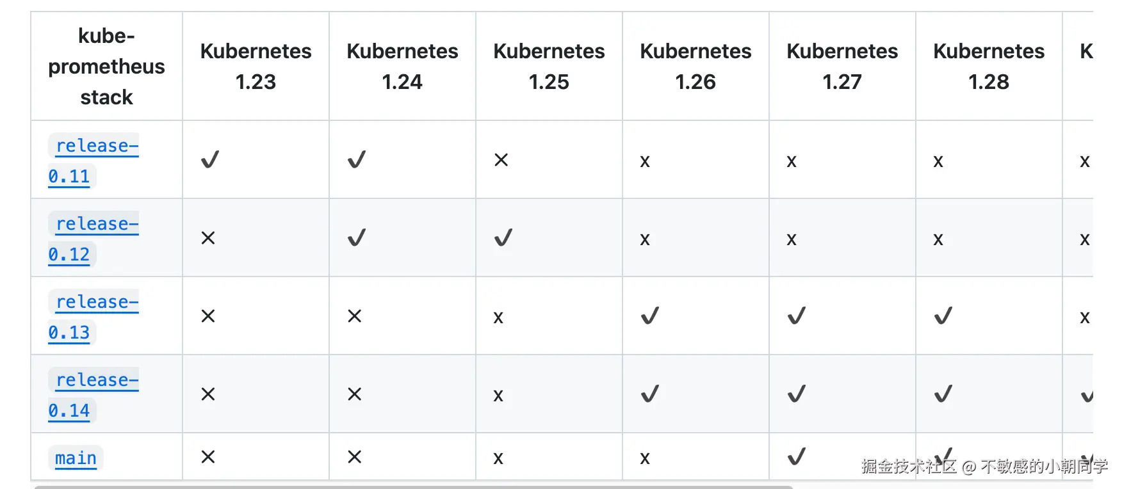Open the release-0.13 branch link
This screenshot has width=1122, height=489.
coord(96,303)
